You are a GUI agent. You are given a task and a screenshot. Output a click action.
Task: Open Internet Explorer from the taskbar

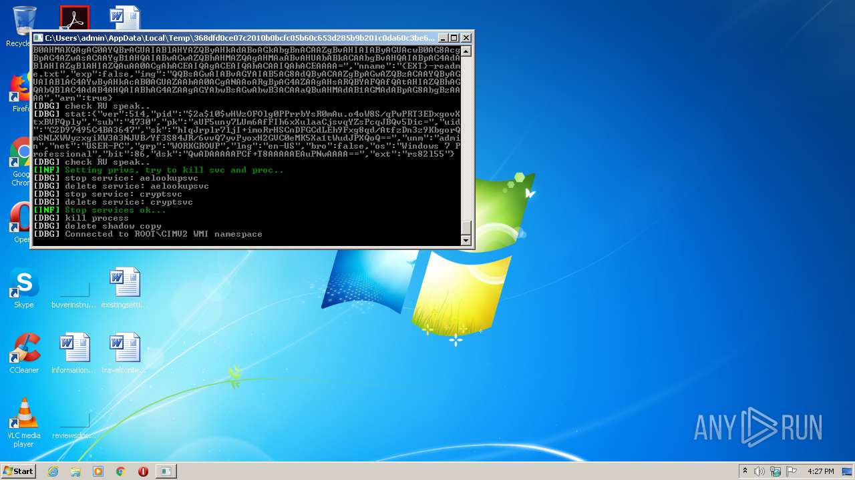(x=53, y=471)
